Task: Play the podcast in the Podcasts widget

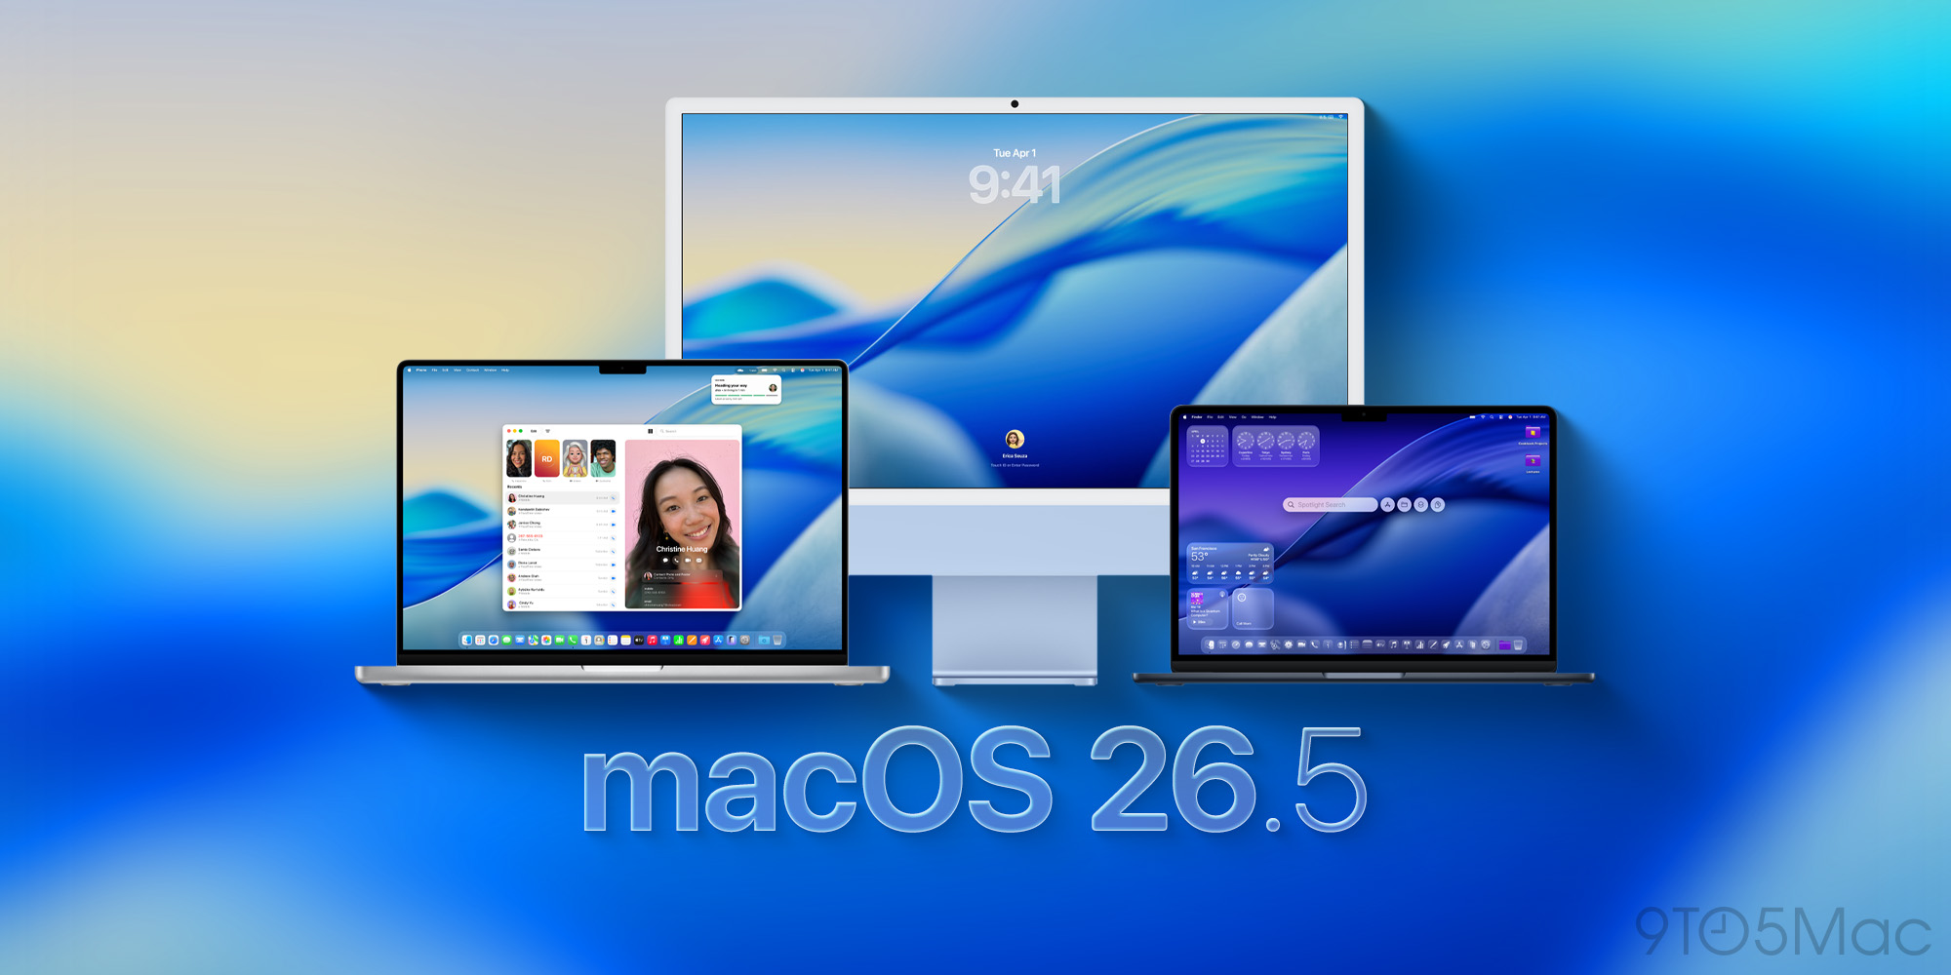Action: pyautogui.click(x=1202, y=622)
